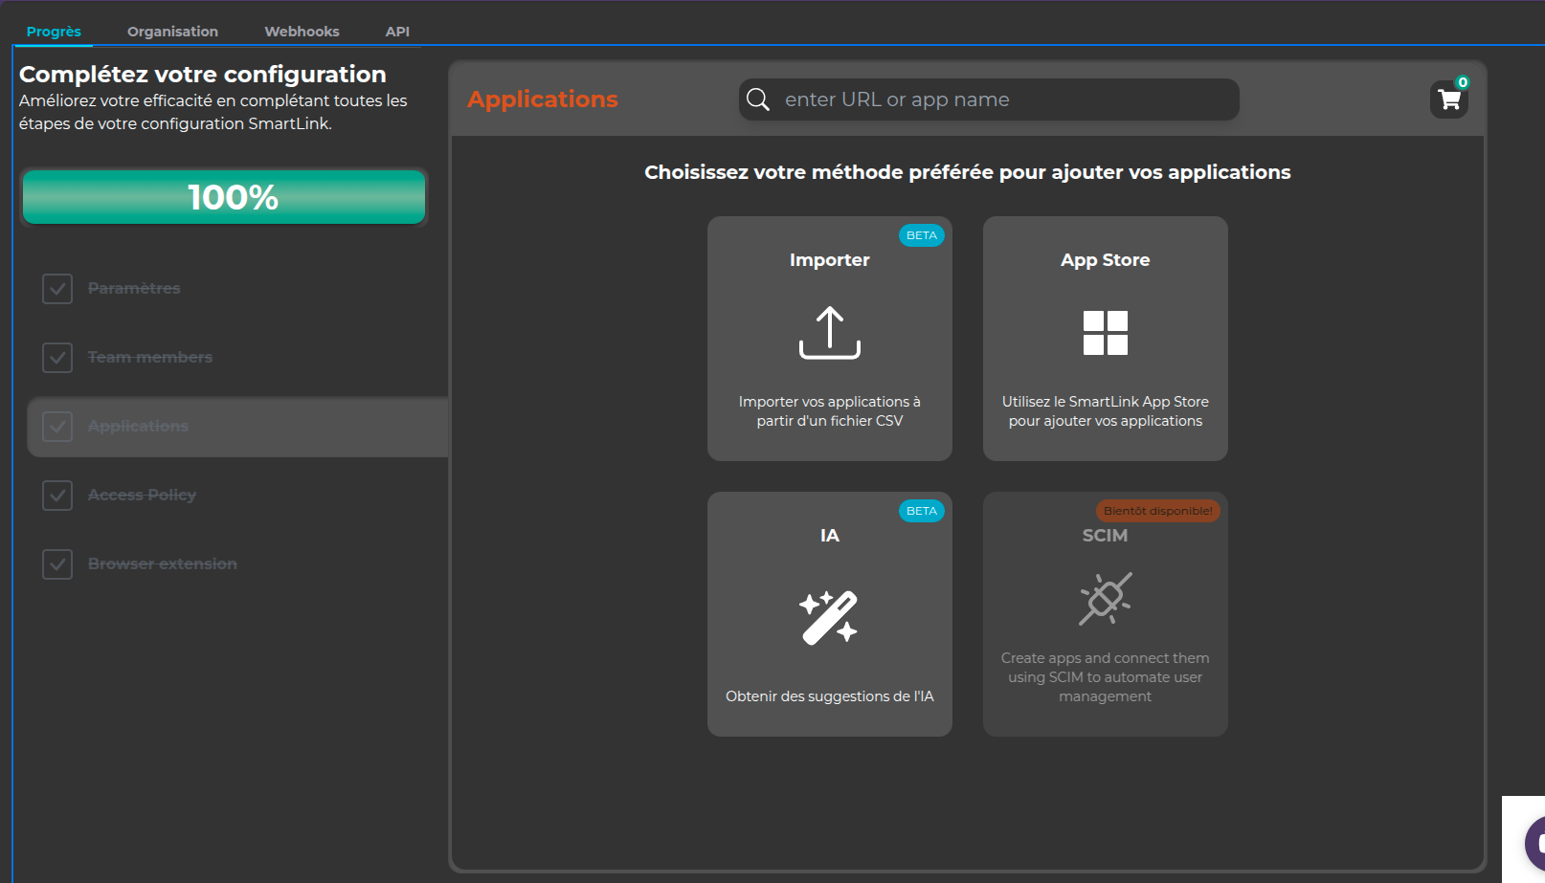Click the upload arrow icon in Importer card
Viewport: 1545px width, 883px height.
pos(829,333)
